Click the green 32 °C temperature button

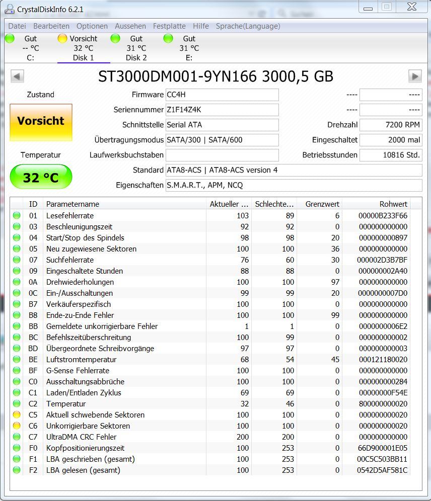[x=41, y=177]
